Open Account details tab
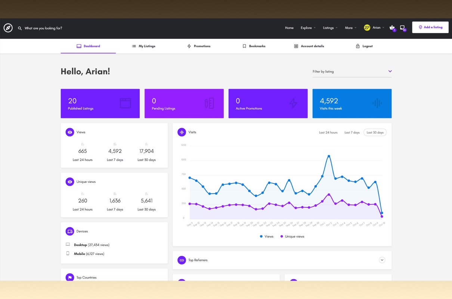This screenshot has width=452, height=299. click(x=309, y=46)
